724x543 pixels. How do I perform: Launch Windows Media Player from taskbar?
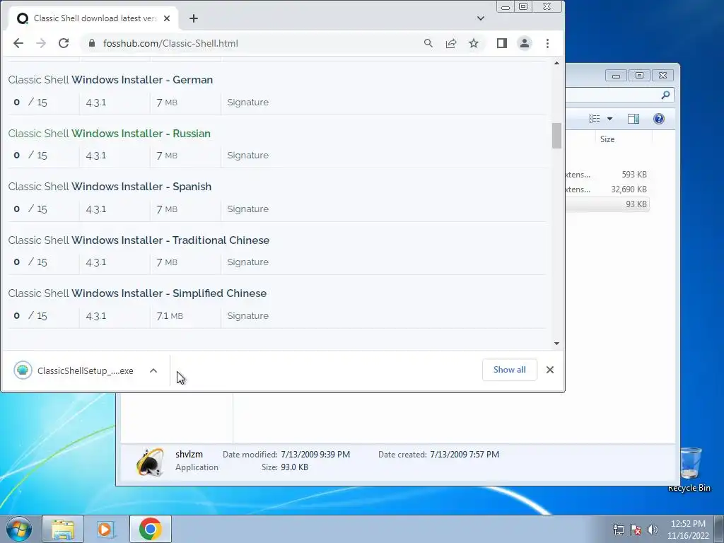105,529
